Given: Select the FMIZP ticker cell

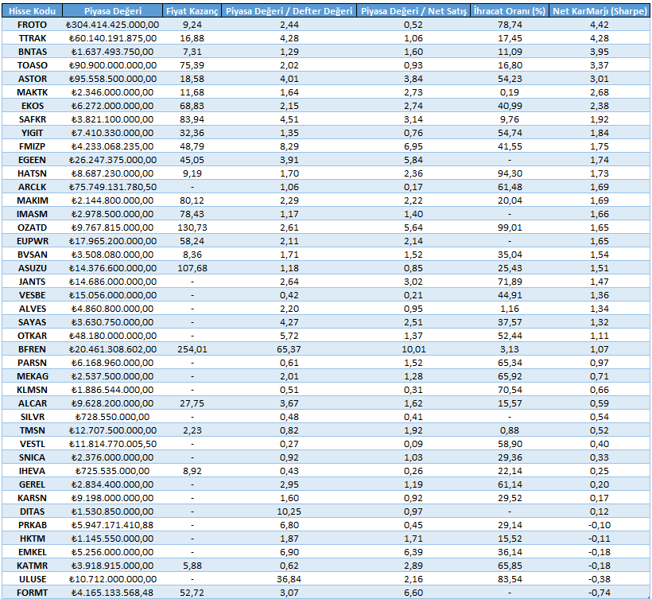Looking at the screenshot, I should click(32, 146).
